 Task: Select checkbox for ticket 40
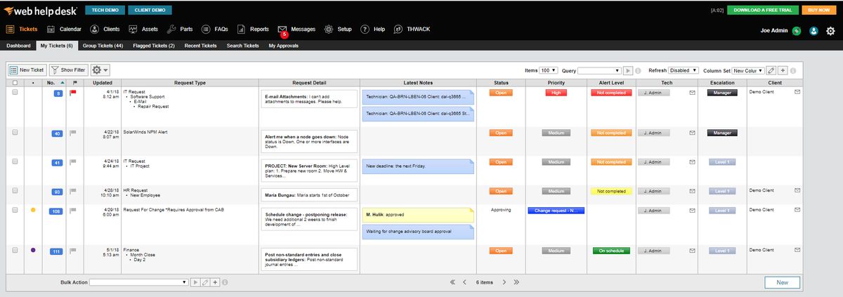[x=15, y=133]
